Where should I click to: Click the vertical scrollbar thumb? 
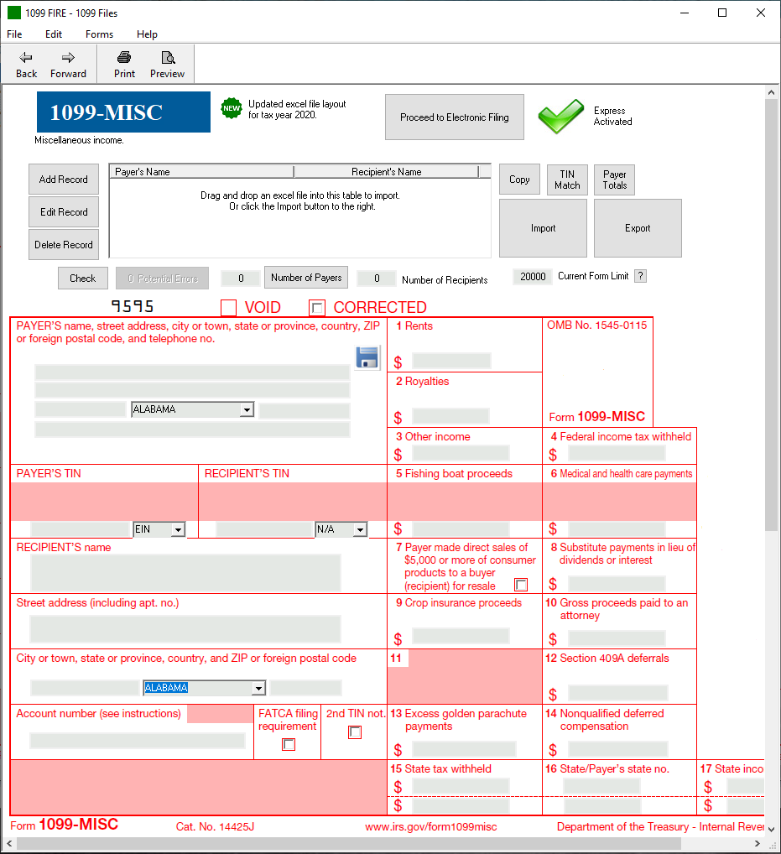click(x=771, y=315)
